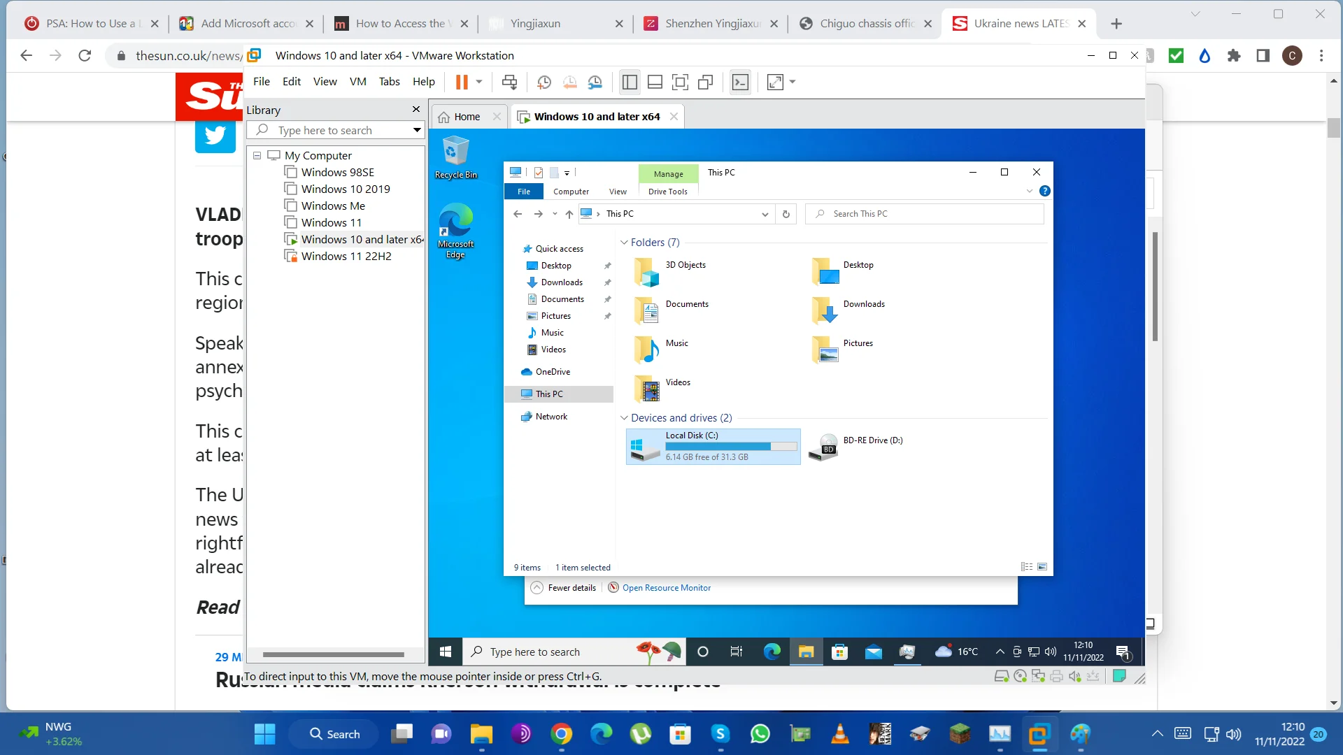1343x755 pixels.
Task: Open Chrome from the host taskbar
Action: 562,734
